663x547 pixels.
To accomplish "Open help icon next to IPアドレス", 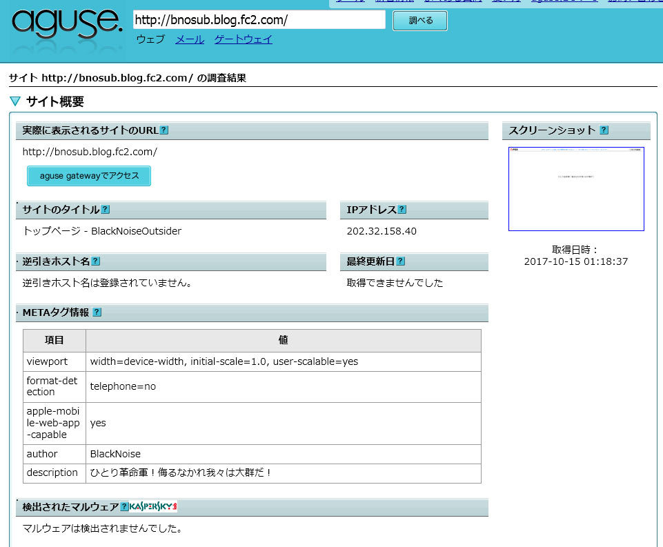I will [x=402, y=209].
